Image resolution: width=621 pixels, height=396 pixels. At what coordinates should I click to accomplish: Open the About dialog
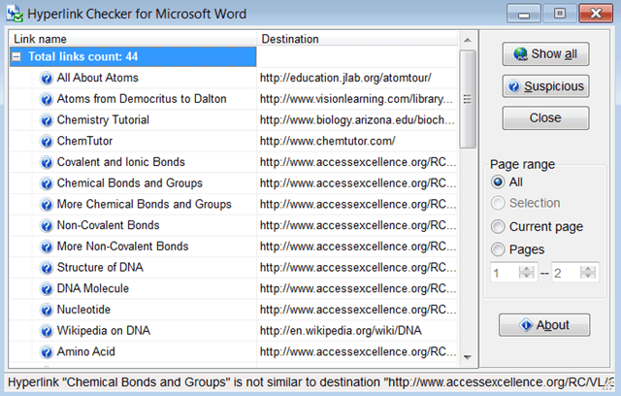(x=544, y=325)
